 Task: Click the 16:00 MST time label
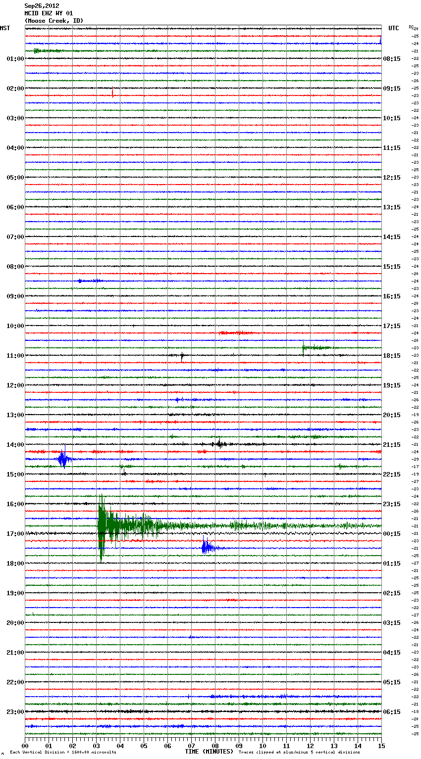pyautogui.click(x=15, y=504)
